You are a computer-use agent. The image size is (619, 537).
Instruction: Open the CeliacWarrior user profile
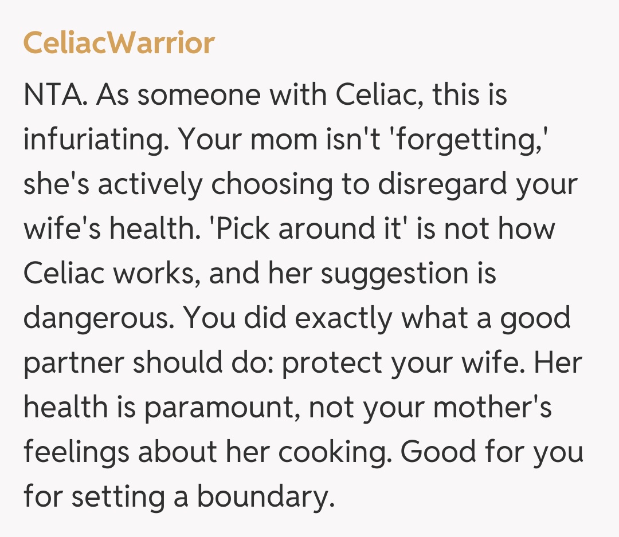coord(119,43)
